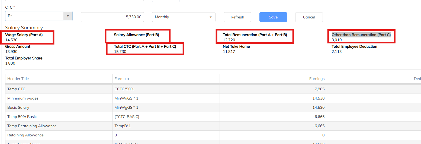Click the Temp Reataining Allowance row
Viewport: 421px width, 144px height.
pyautogui.click(x=32, y=126)
